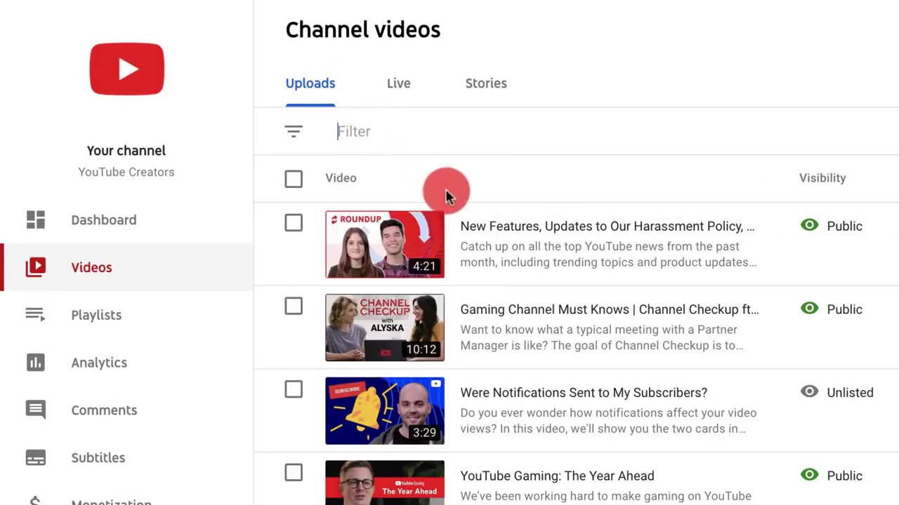The height and width of the screenshot is (505, 899).
Task: Open Subtitles from the sidebar
Action: 98,458
